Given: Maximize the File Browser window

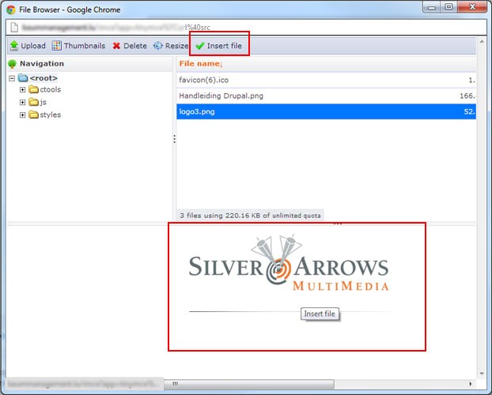Looking at the screenshot, I should [449, 7].
